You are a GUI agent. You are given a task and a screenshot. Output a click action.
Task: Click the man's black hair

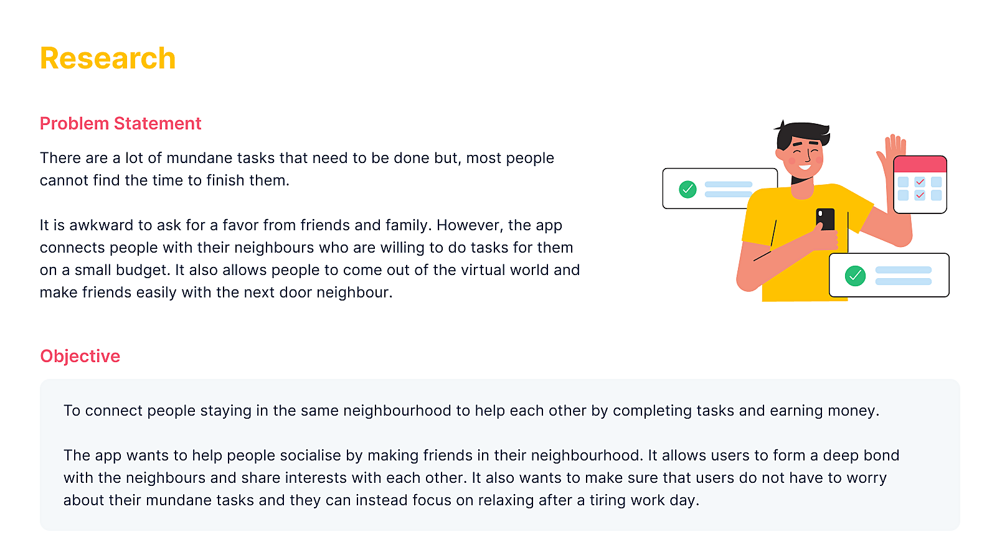pos(802,134)
